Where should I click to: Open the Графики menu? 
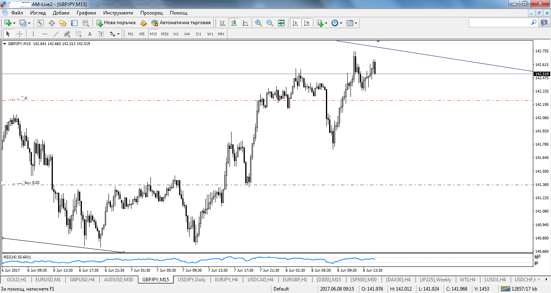pyautogui.click(x=86, y=13)
